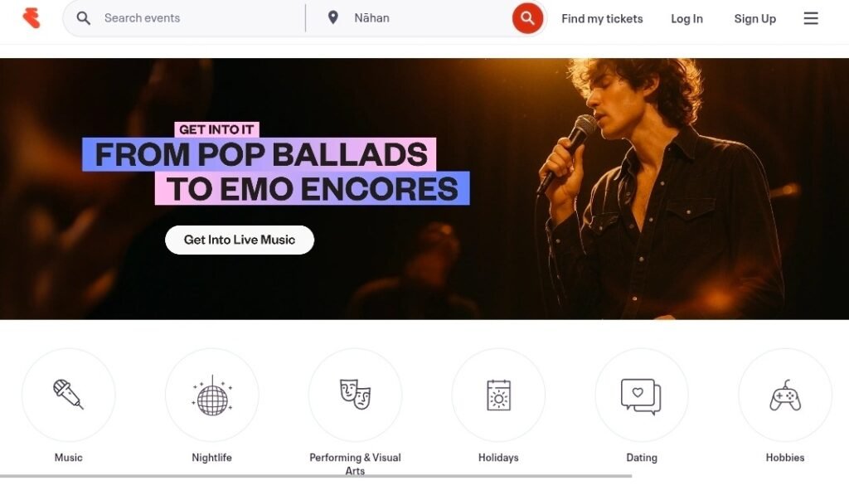Click the category horizontal scrollbar
Screen dimensions: 849x495
(x=316, y=476)
